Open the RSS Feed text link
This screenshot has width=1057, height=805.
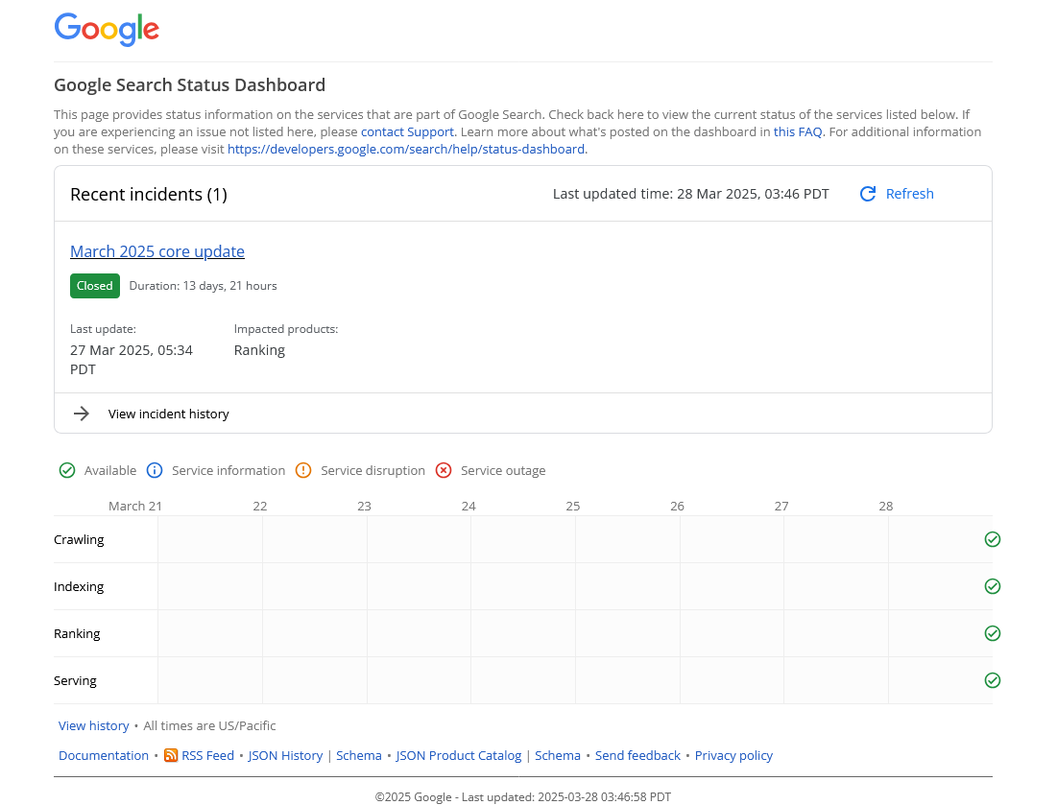point(207,755)
